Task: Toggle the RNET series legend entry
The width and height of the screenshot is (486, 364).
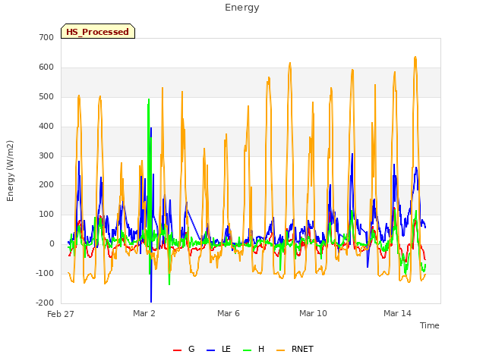Action: (295, 349)
